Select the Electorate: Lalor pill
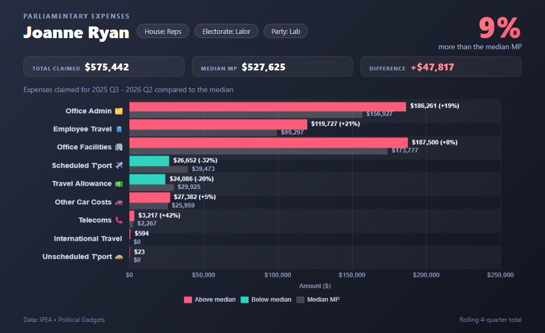Screen dimensions: 545x333 [226, 31]
